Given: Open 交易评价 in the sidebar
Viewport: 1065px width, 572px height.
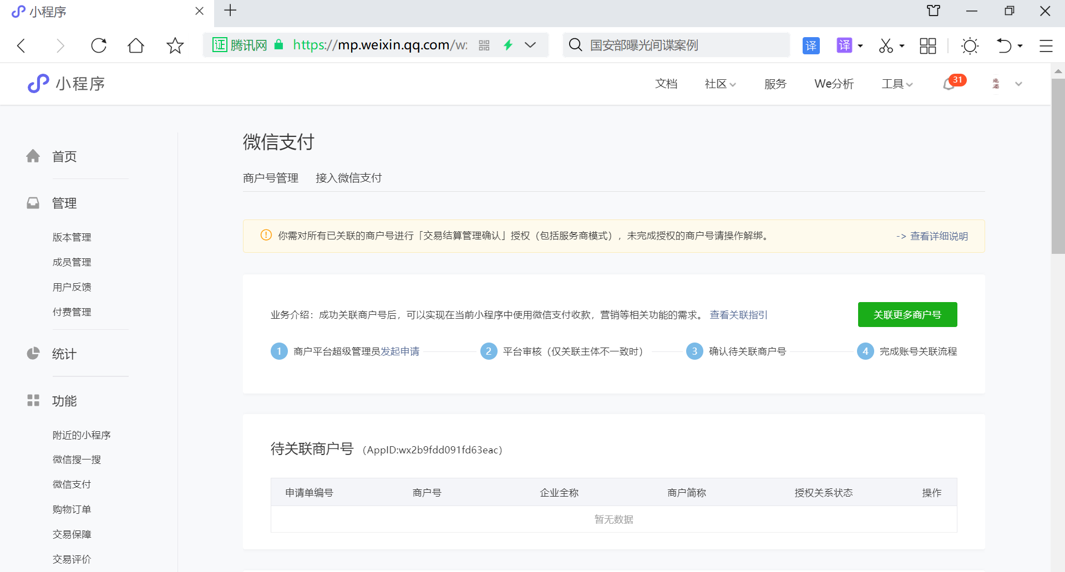Looking at the screenshot, I should click(x=72, y=559).
